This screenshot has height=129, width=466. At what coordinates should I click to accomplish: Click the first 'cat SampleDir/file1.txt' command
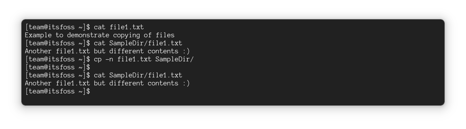(x=138, y=43)
